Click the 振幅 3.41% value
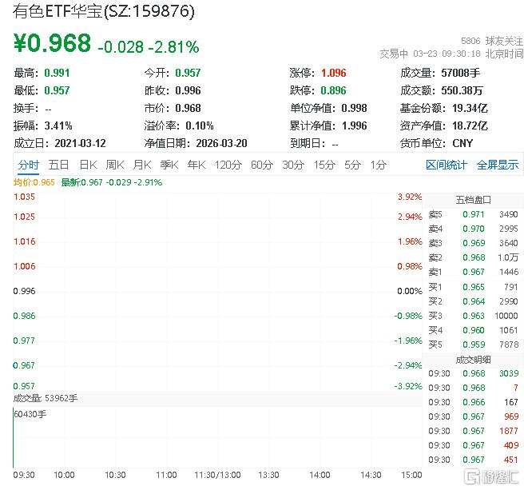 (x=58, y=126)
